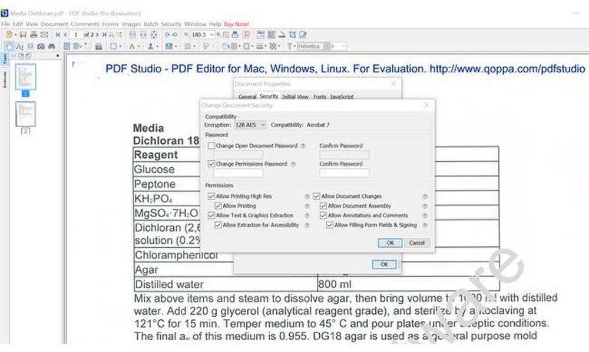
Task: Select the Snapshot camera tool
Action: 41,47
